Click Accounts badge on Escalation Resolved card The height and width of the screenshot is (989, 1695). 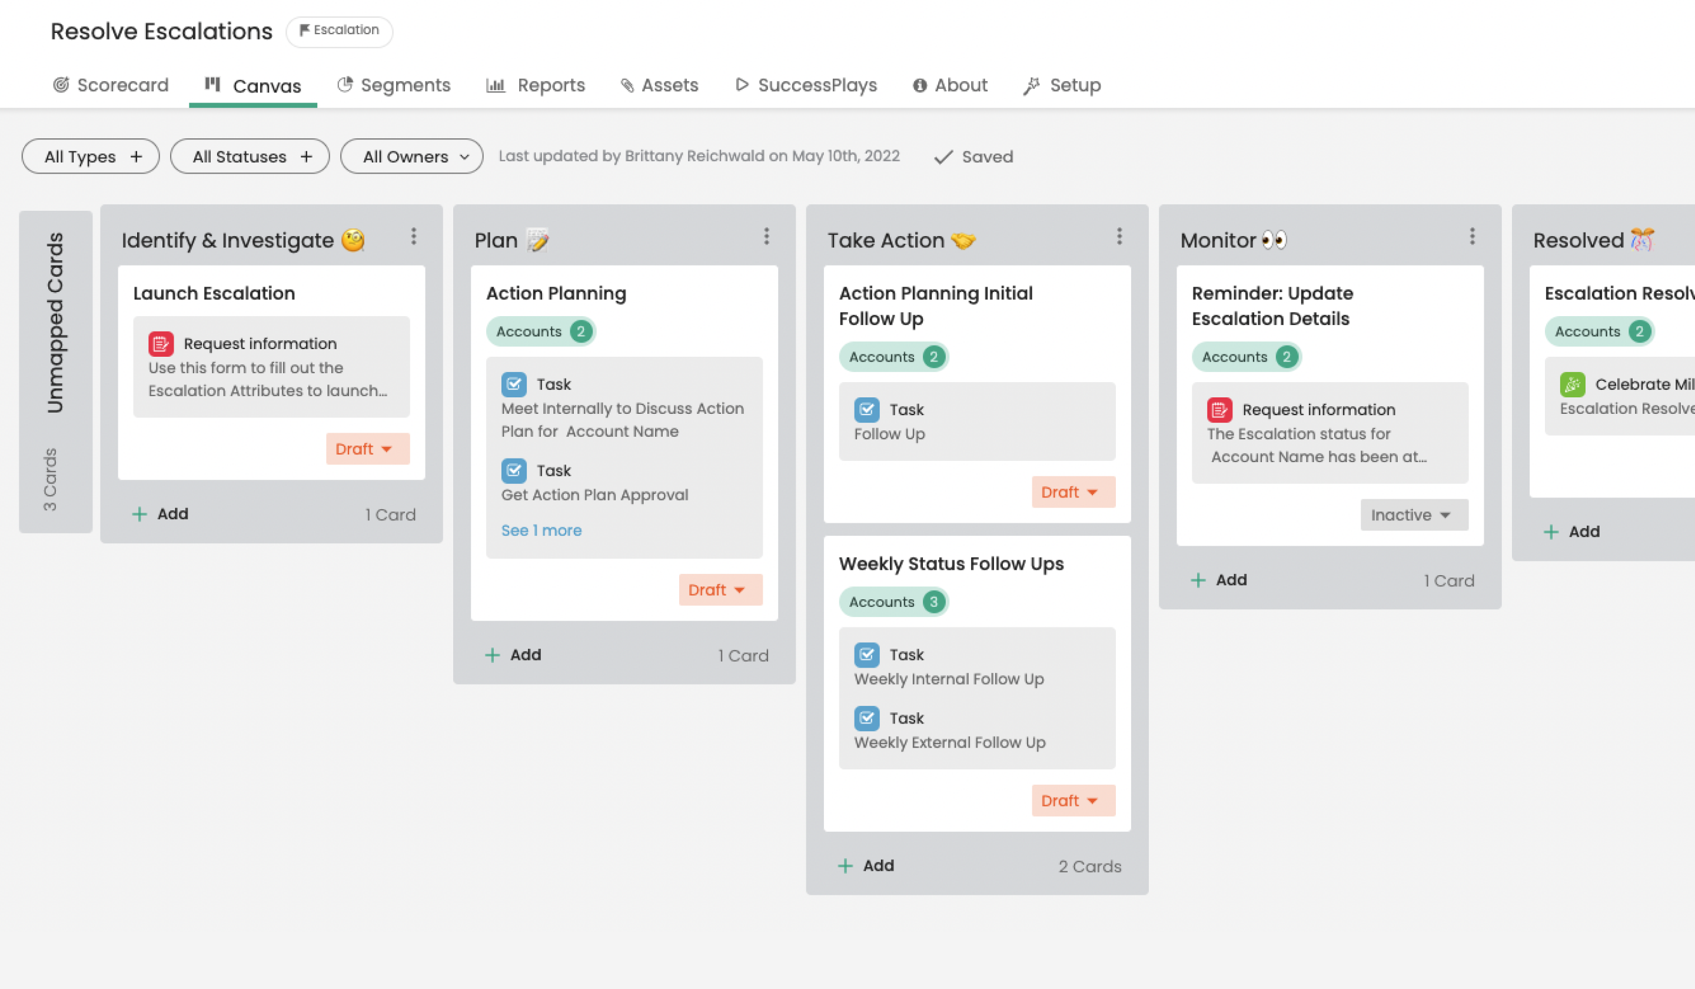[x=1600, y=331]
